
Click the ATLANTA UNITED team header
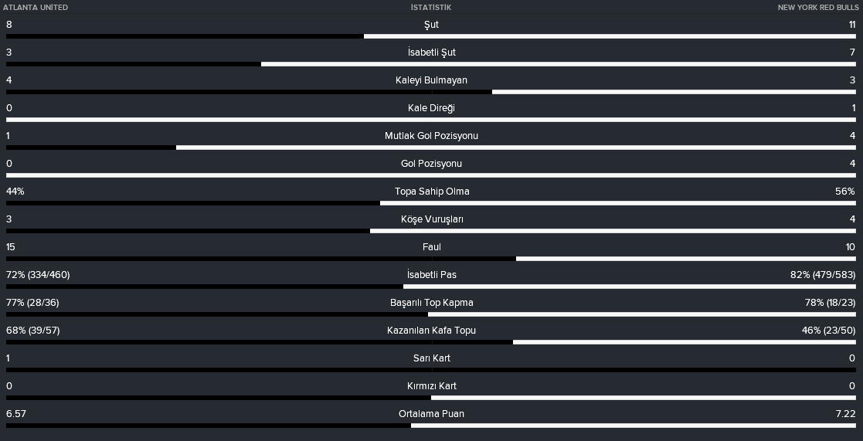[x=36, y=8]
